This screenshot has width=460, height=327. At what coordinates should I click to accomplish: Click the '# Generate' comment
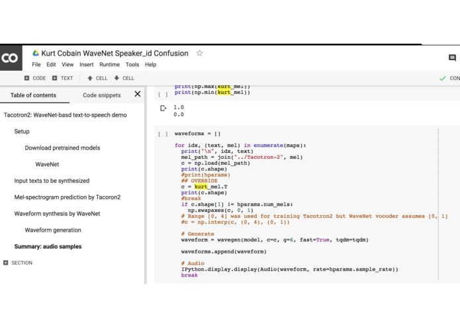pyautogui.click(x=197, y=234)
